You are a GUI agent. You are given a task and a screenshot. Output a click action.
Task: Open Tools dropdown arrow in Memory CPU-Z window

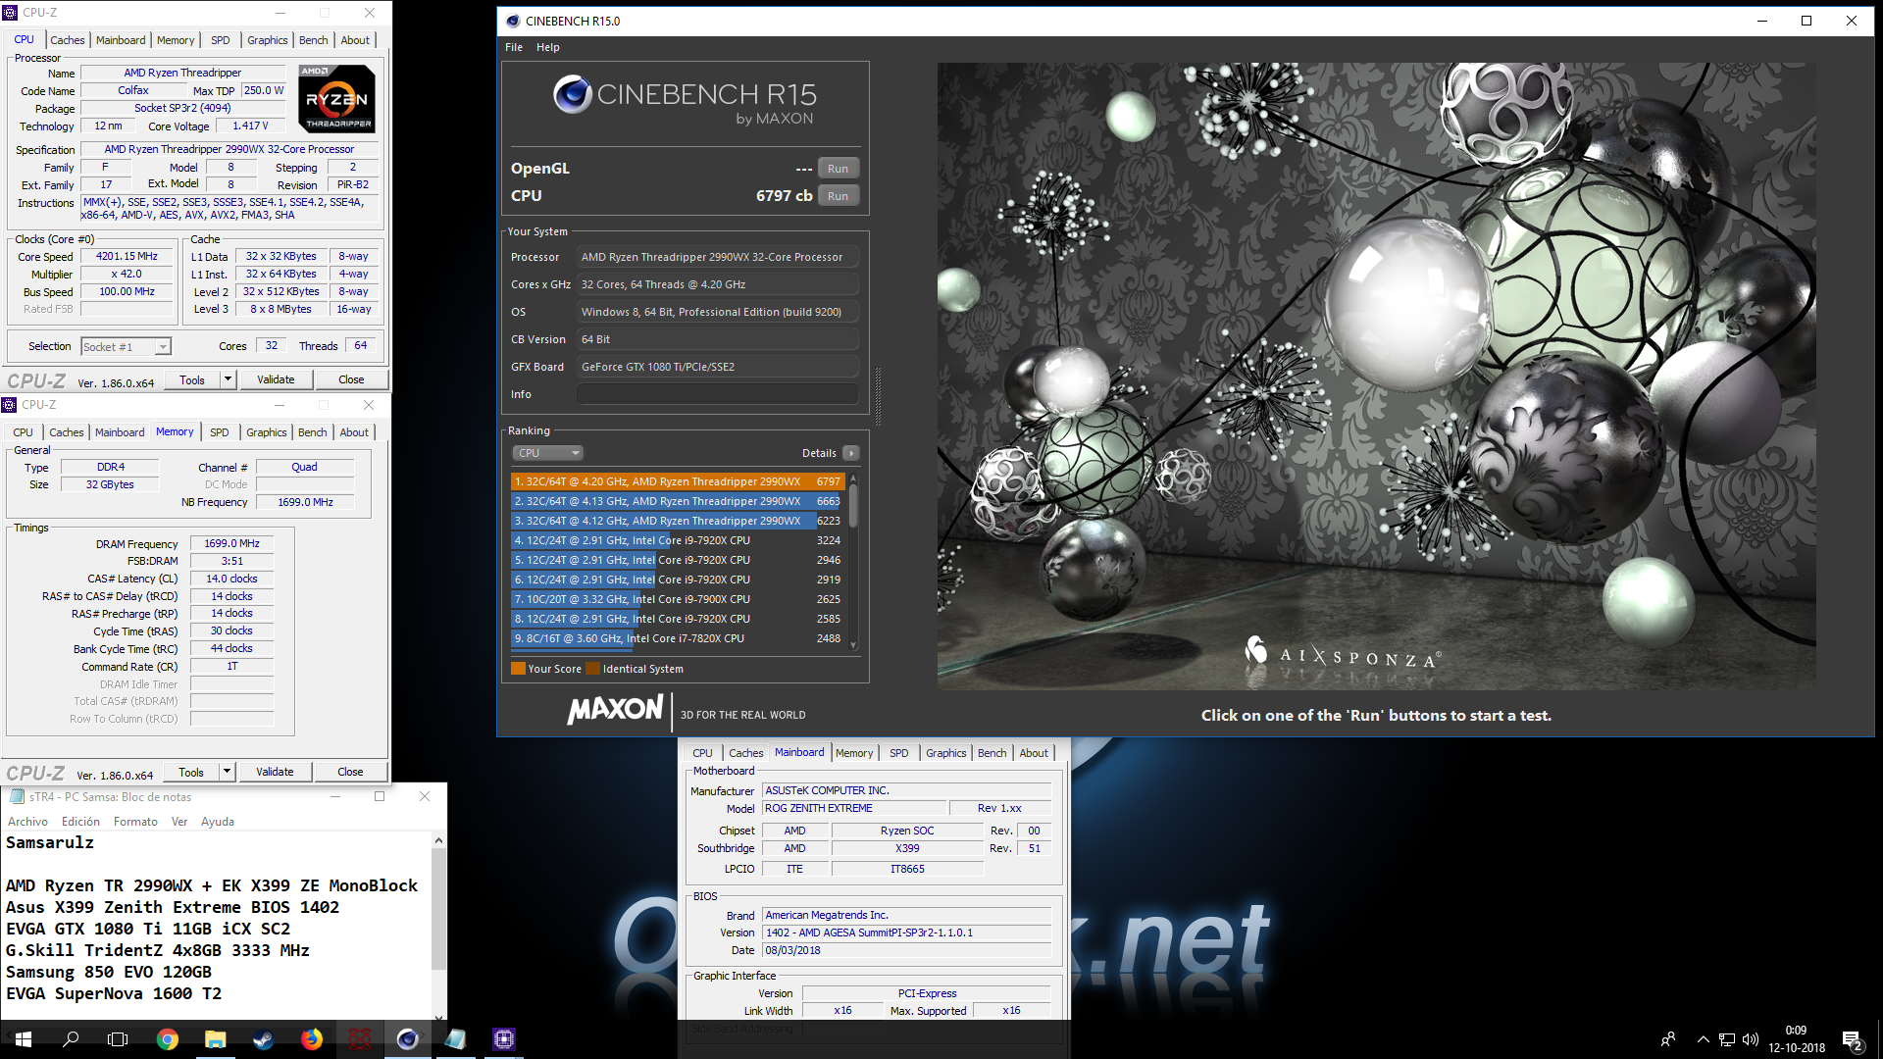pyautogui.click(x=227, y=772)
